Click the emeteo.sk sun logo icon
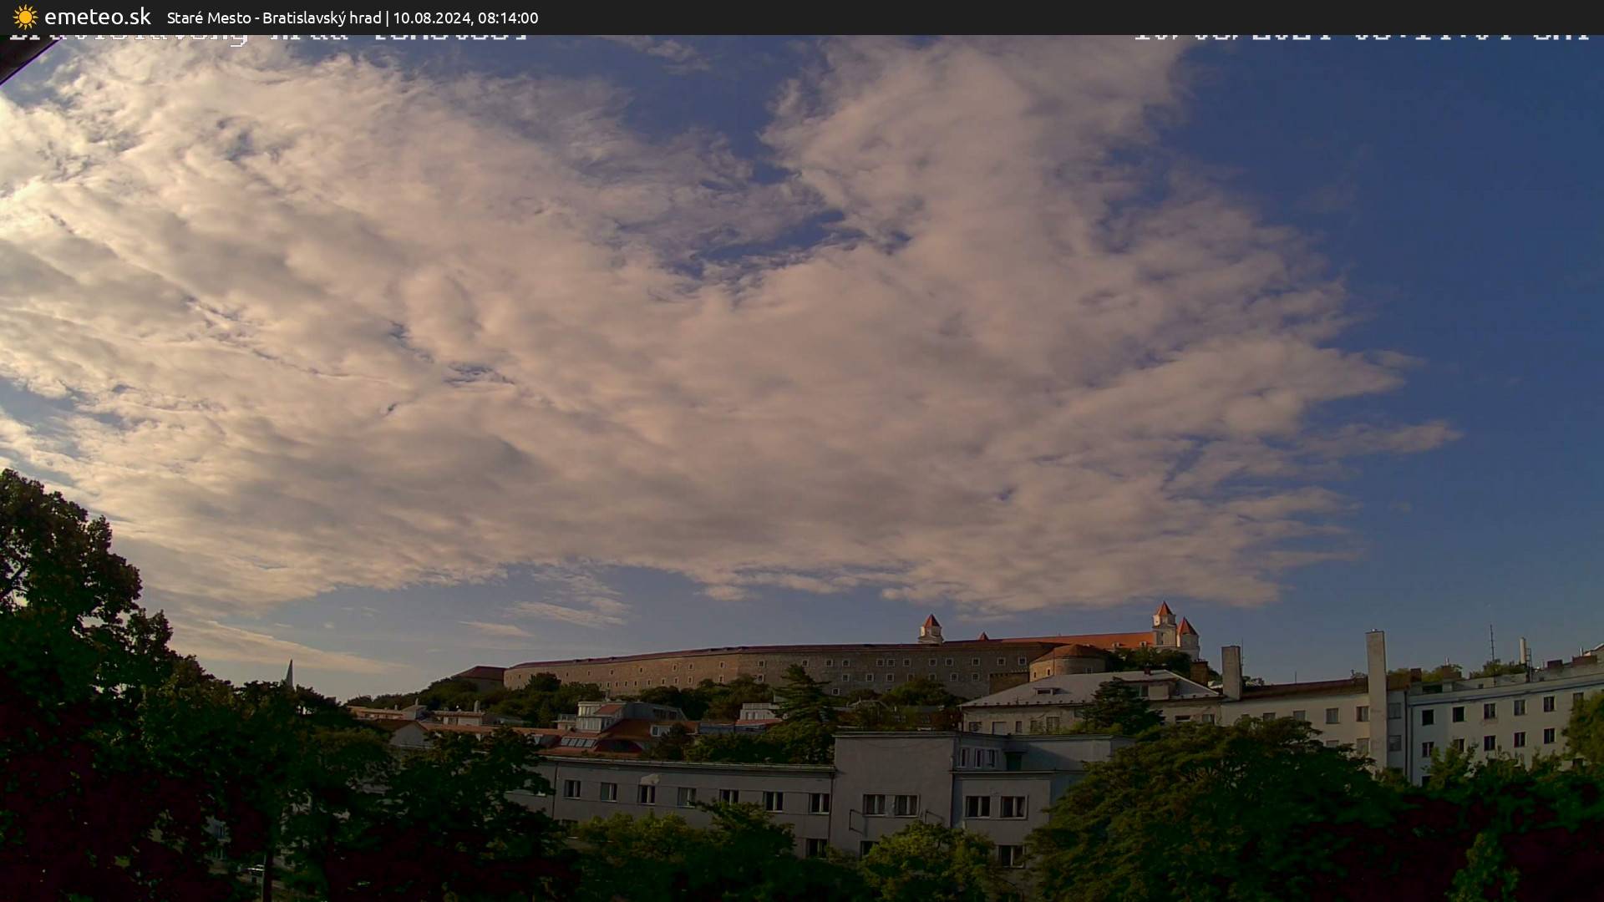This screenshot has width=1604, height=902. pos(25,17)
